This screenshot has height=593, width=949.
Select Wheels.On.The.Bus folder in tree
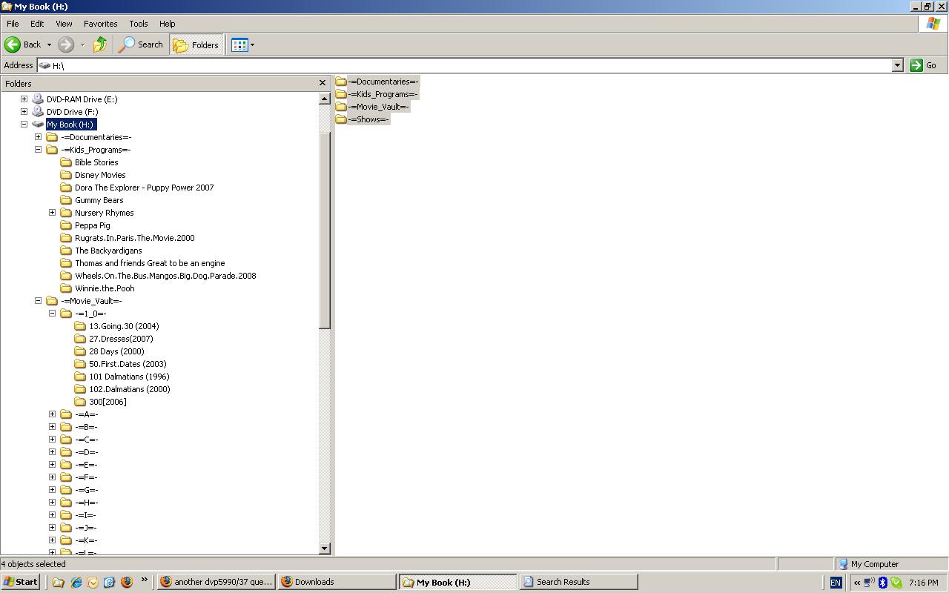(x=165, y=276)
